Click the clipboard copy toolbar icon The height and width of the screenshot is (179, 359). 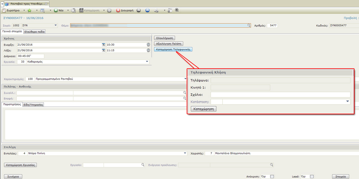[x=73, y=10]
